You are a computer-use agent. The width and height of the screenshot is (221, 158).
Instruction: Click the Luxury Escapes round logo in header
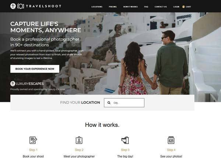click(x=13, y=6)
